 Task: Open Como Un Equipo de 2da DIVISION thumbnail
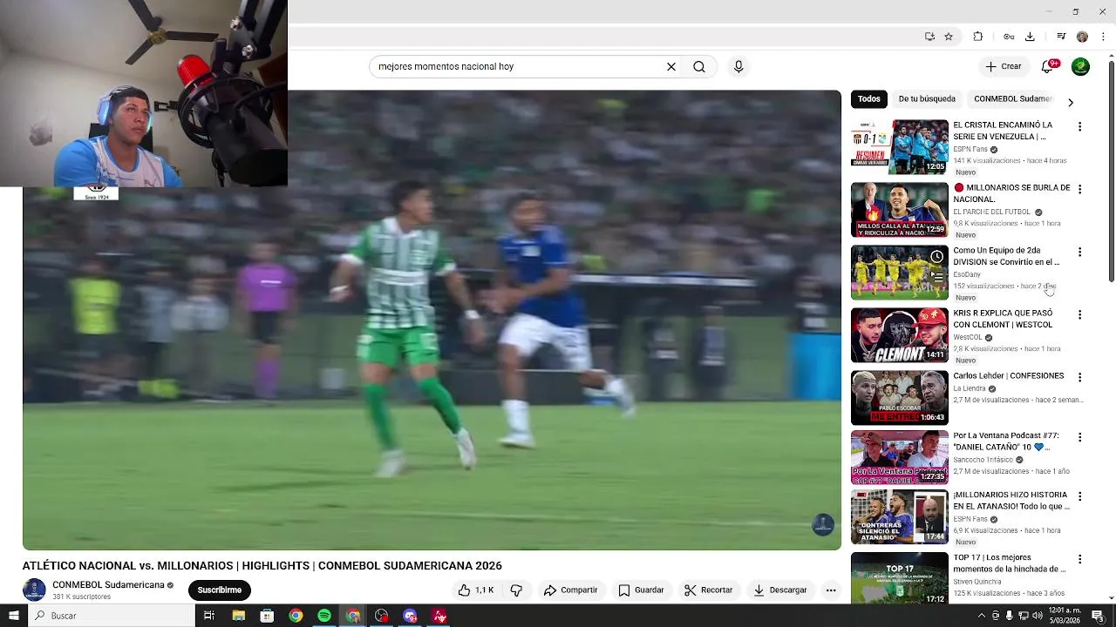pyautogui.click(x=899, y=272)
